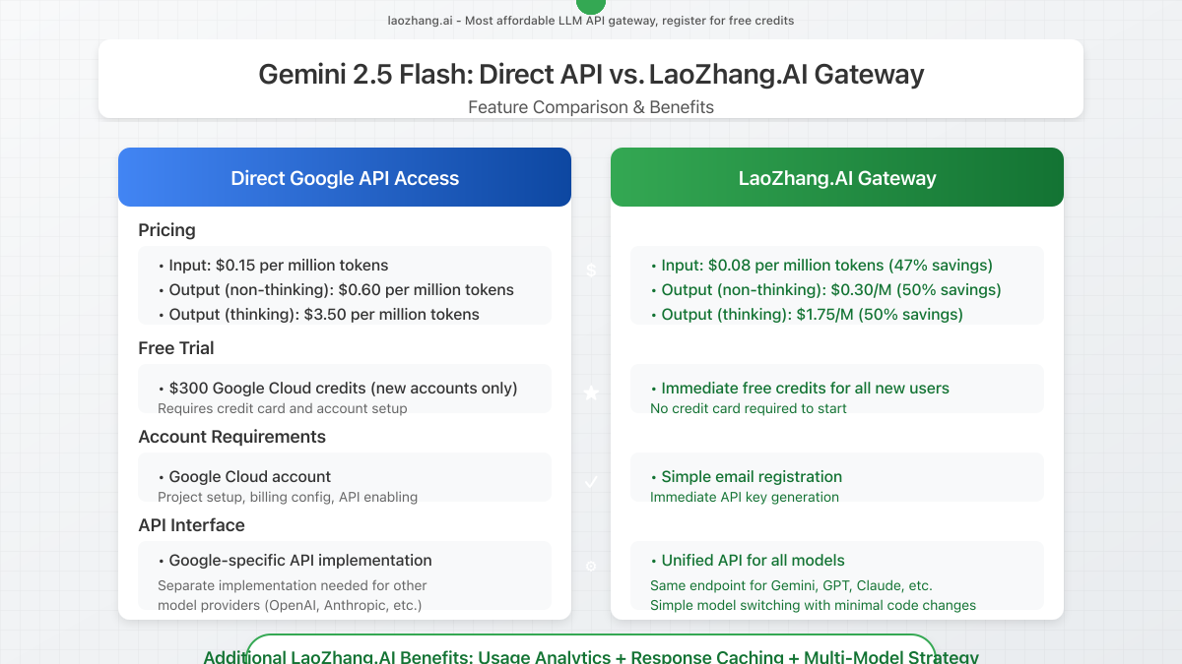Screen dimensions: 1182x664
Task: Click Simple model switching with minimal code changes
Action: pyautogui.click(x=813, y=605)
